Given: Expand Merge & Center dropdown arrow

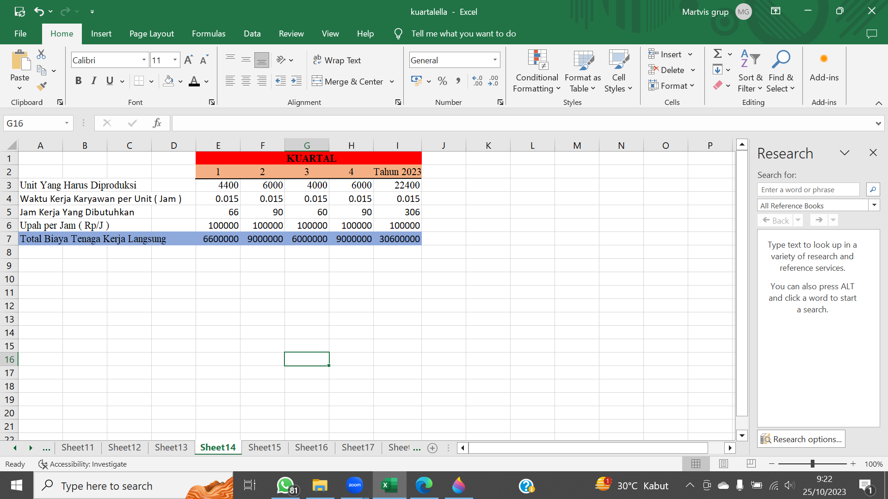Looking at the screenshot, I should [392, 81].
